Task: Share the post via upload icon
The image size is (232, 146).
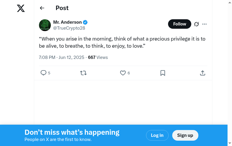Action: (203, 73)
